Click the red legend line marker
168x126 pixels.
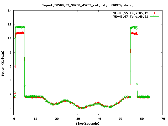click(x=154, y=13)
